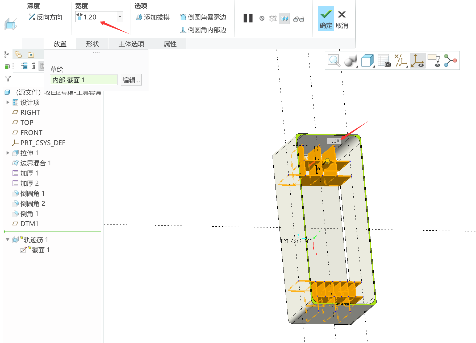Viewport: 476px width, 343px height.
Task: Open the 放置 (Placement) tab
Action: pyautogui.click(x=60, y=44)
